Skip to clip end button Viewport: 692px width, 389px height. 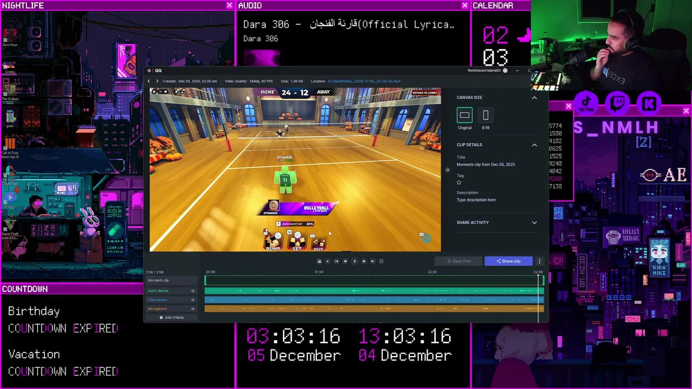click(x=372, y=261)
